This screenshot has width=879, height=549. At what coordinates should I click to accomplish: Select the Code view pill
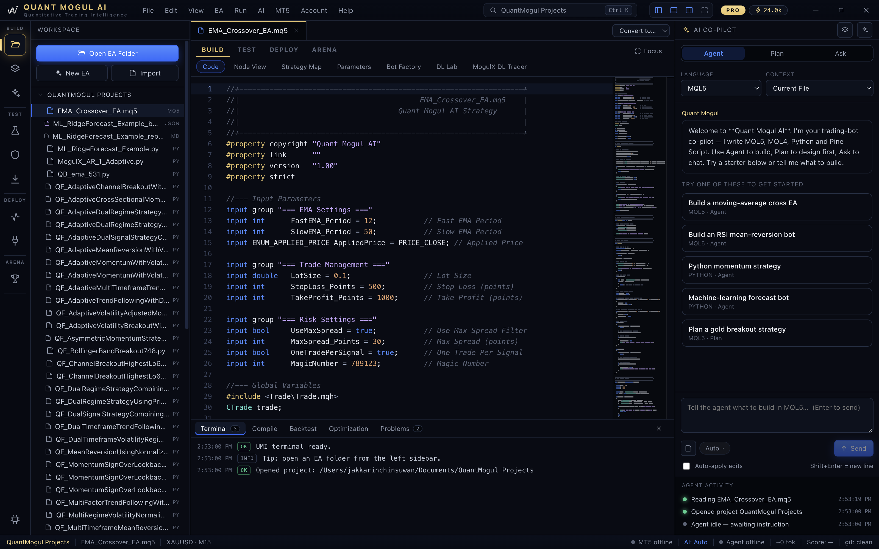pyautogui.click(x=210, y=67)
